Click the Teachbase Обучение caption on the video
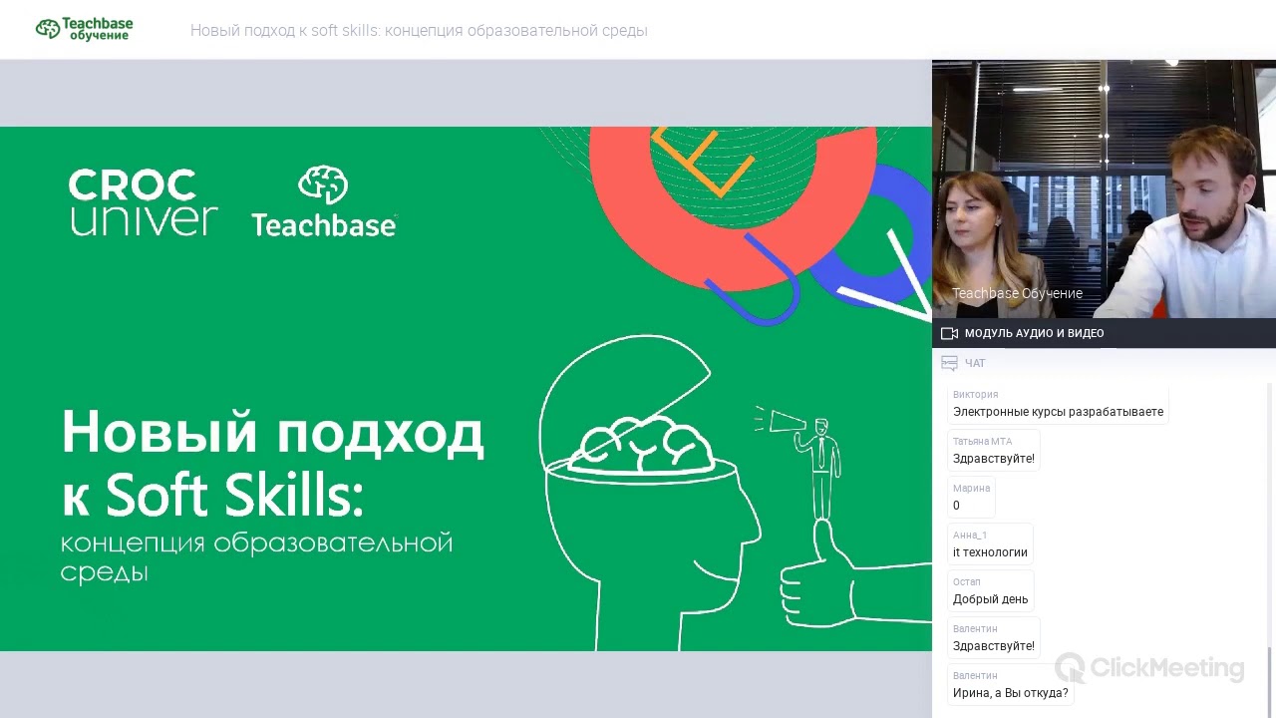The width and height of the screenshot is (1276, 718). (x=1017, y=293)
